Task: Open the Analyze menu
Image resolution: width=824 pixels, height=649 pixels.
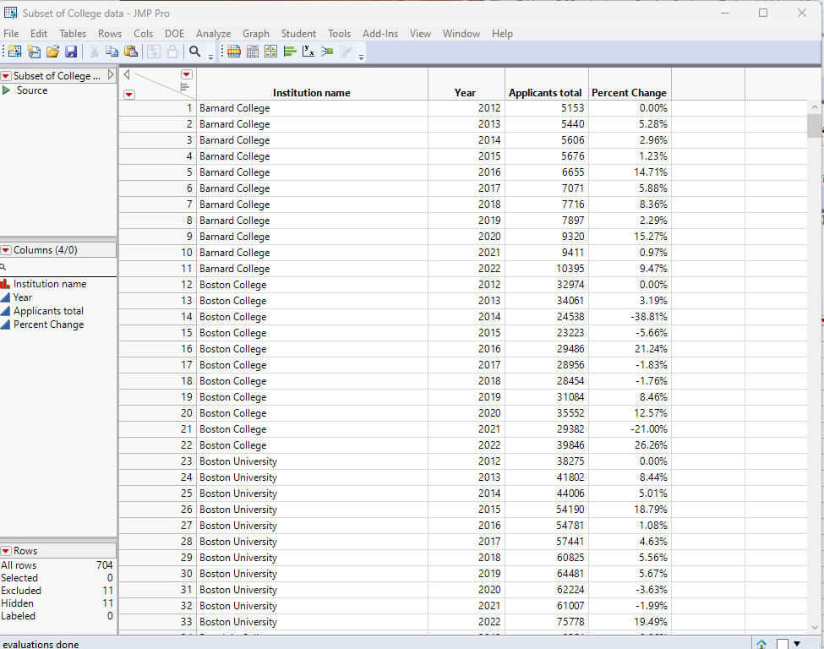Action: 213,34
